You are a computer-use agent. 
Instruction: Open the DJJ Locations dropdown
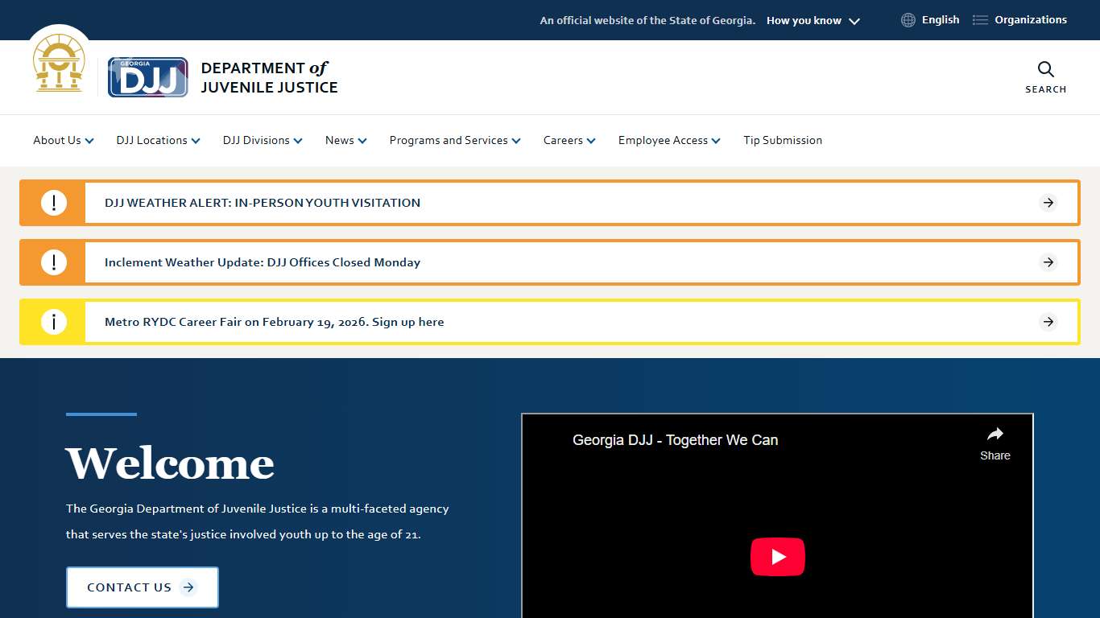[158, 140]
